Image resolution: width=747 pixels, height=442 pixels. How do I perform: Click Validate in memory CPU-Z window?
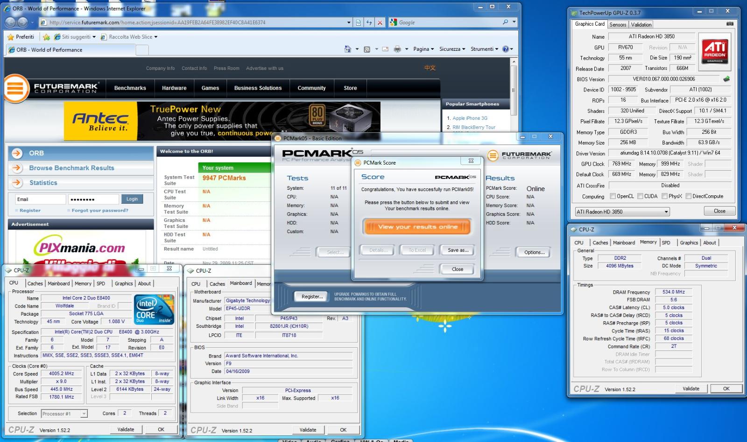pyautogui.click(x=691, y=388)
